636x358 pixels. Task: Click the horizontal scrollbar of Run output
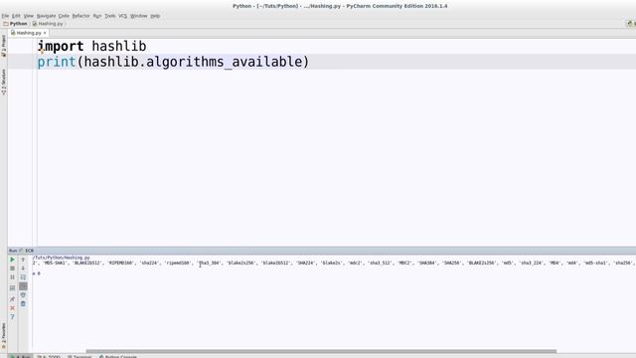pos(321,351)
